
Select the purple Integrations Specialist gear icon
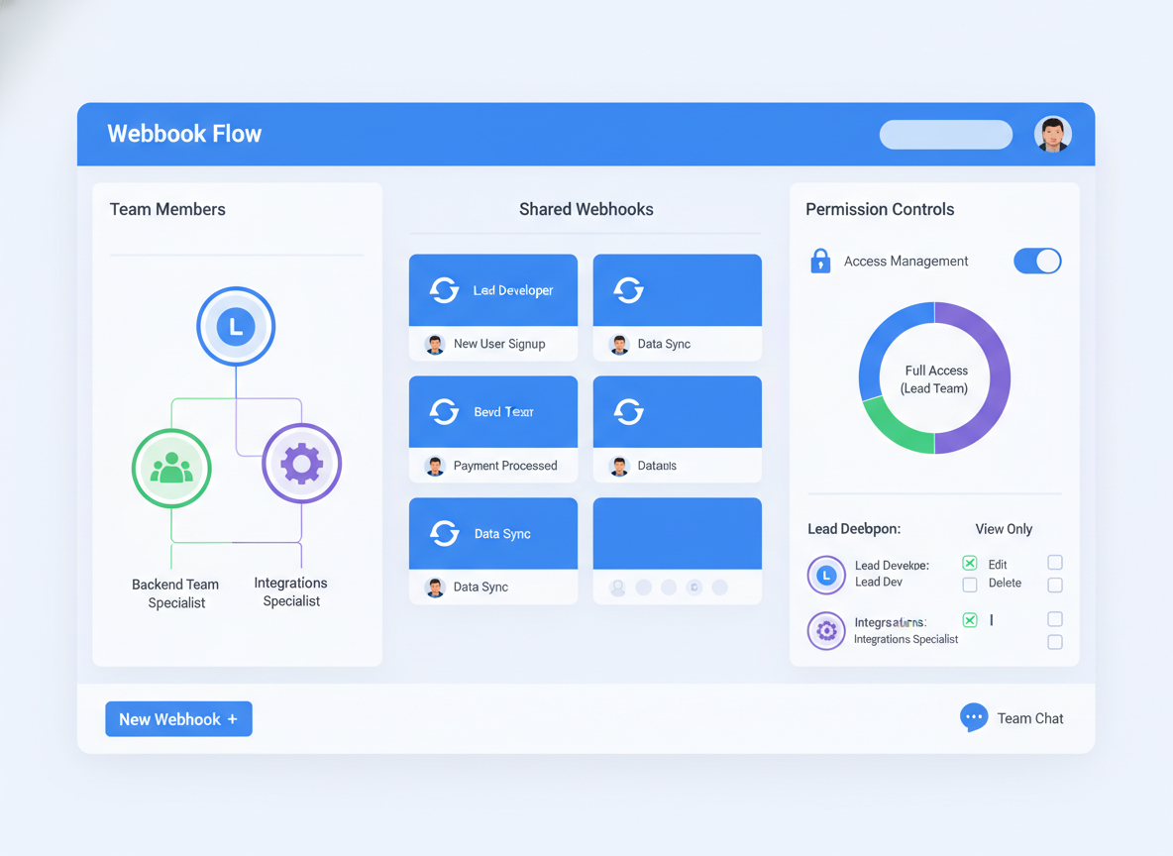click(302, 464)
